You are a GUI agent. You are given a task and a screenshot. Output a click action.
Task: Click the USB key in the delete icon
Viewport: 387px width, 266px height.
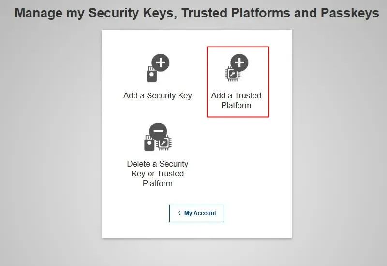(x=149, y=143)
